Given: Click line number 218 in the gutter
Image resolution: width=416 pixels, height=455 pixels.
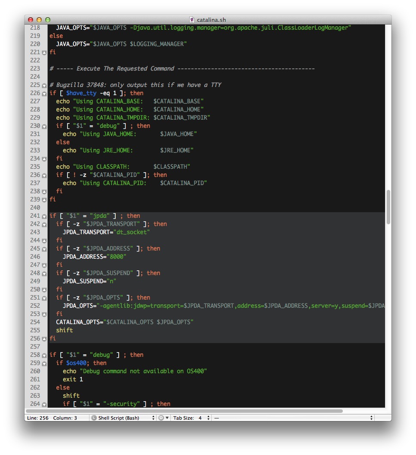Looking at the screenshot, I should [35, 28].
